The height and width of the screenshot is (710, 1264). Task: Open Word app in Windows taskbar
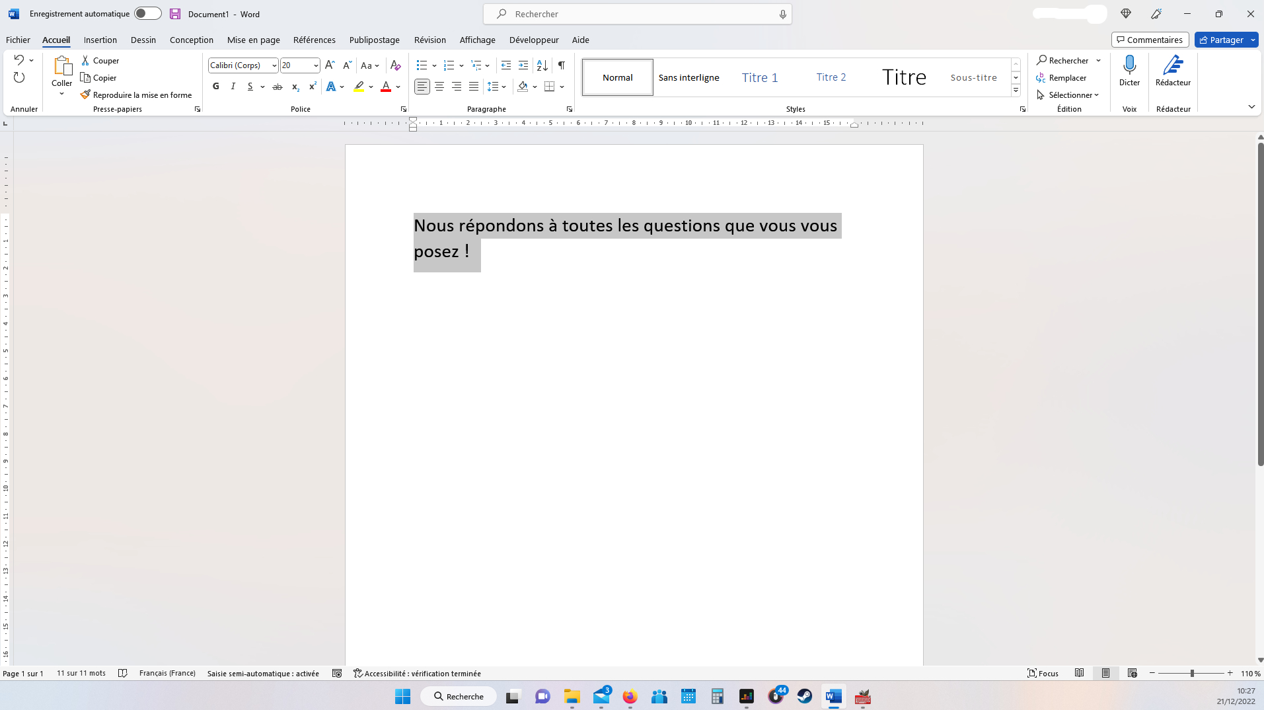[x=834, y=696]
